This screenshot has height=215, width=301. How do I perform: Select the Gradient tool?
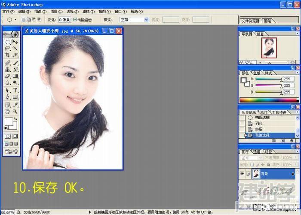tap(15, 76)
